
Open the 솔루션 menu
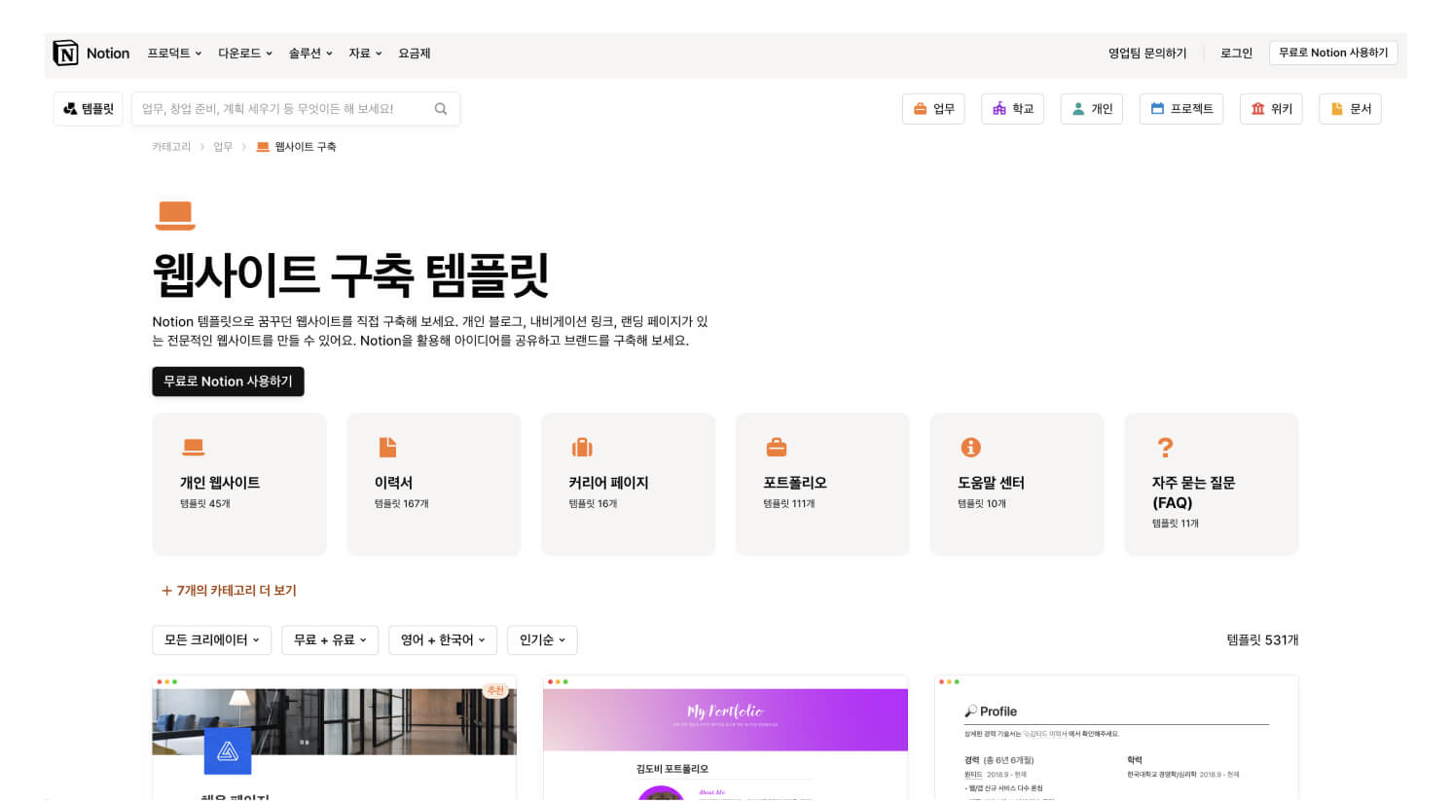point(310,54)
